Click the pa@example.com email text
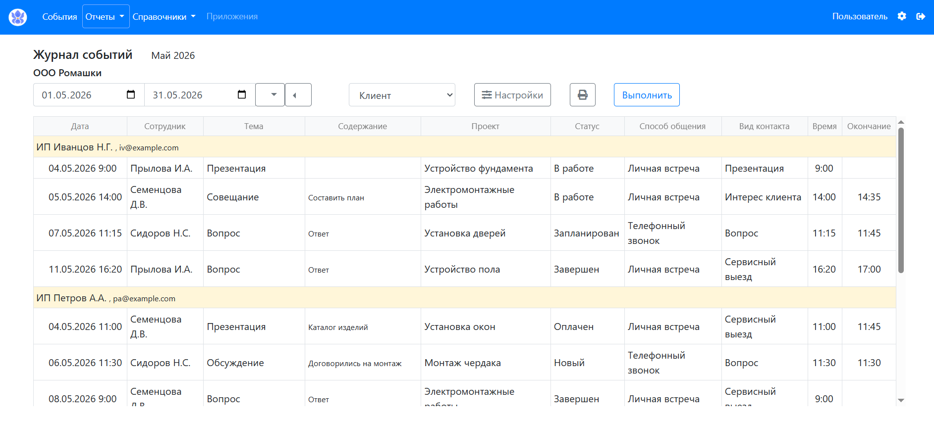This screenshot has height=422, width=934. tap(144, 299)
